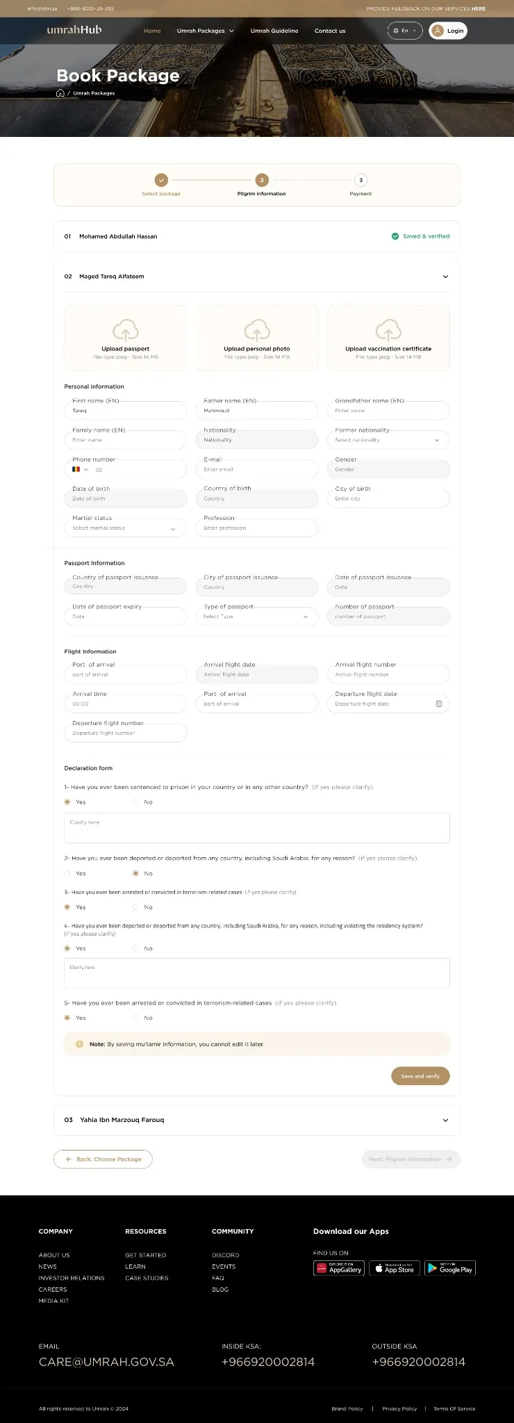
Task: Click the upload personal photo cloud icon
Action: click(x=257, y=330)
